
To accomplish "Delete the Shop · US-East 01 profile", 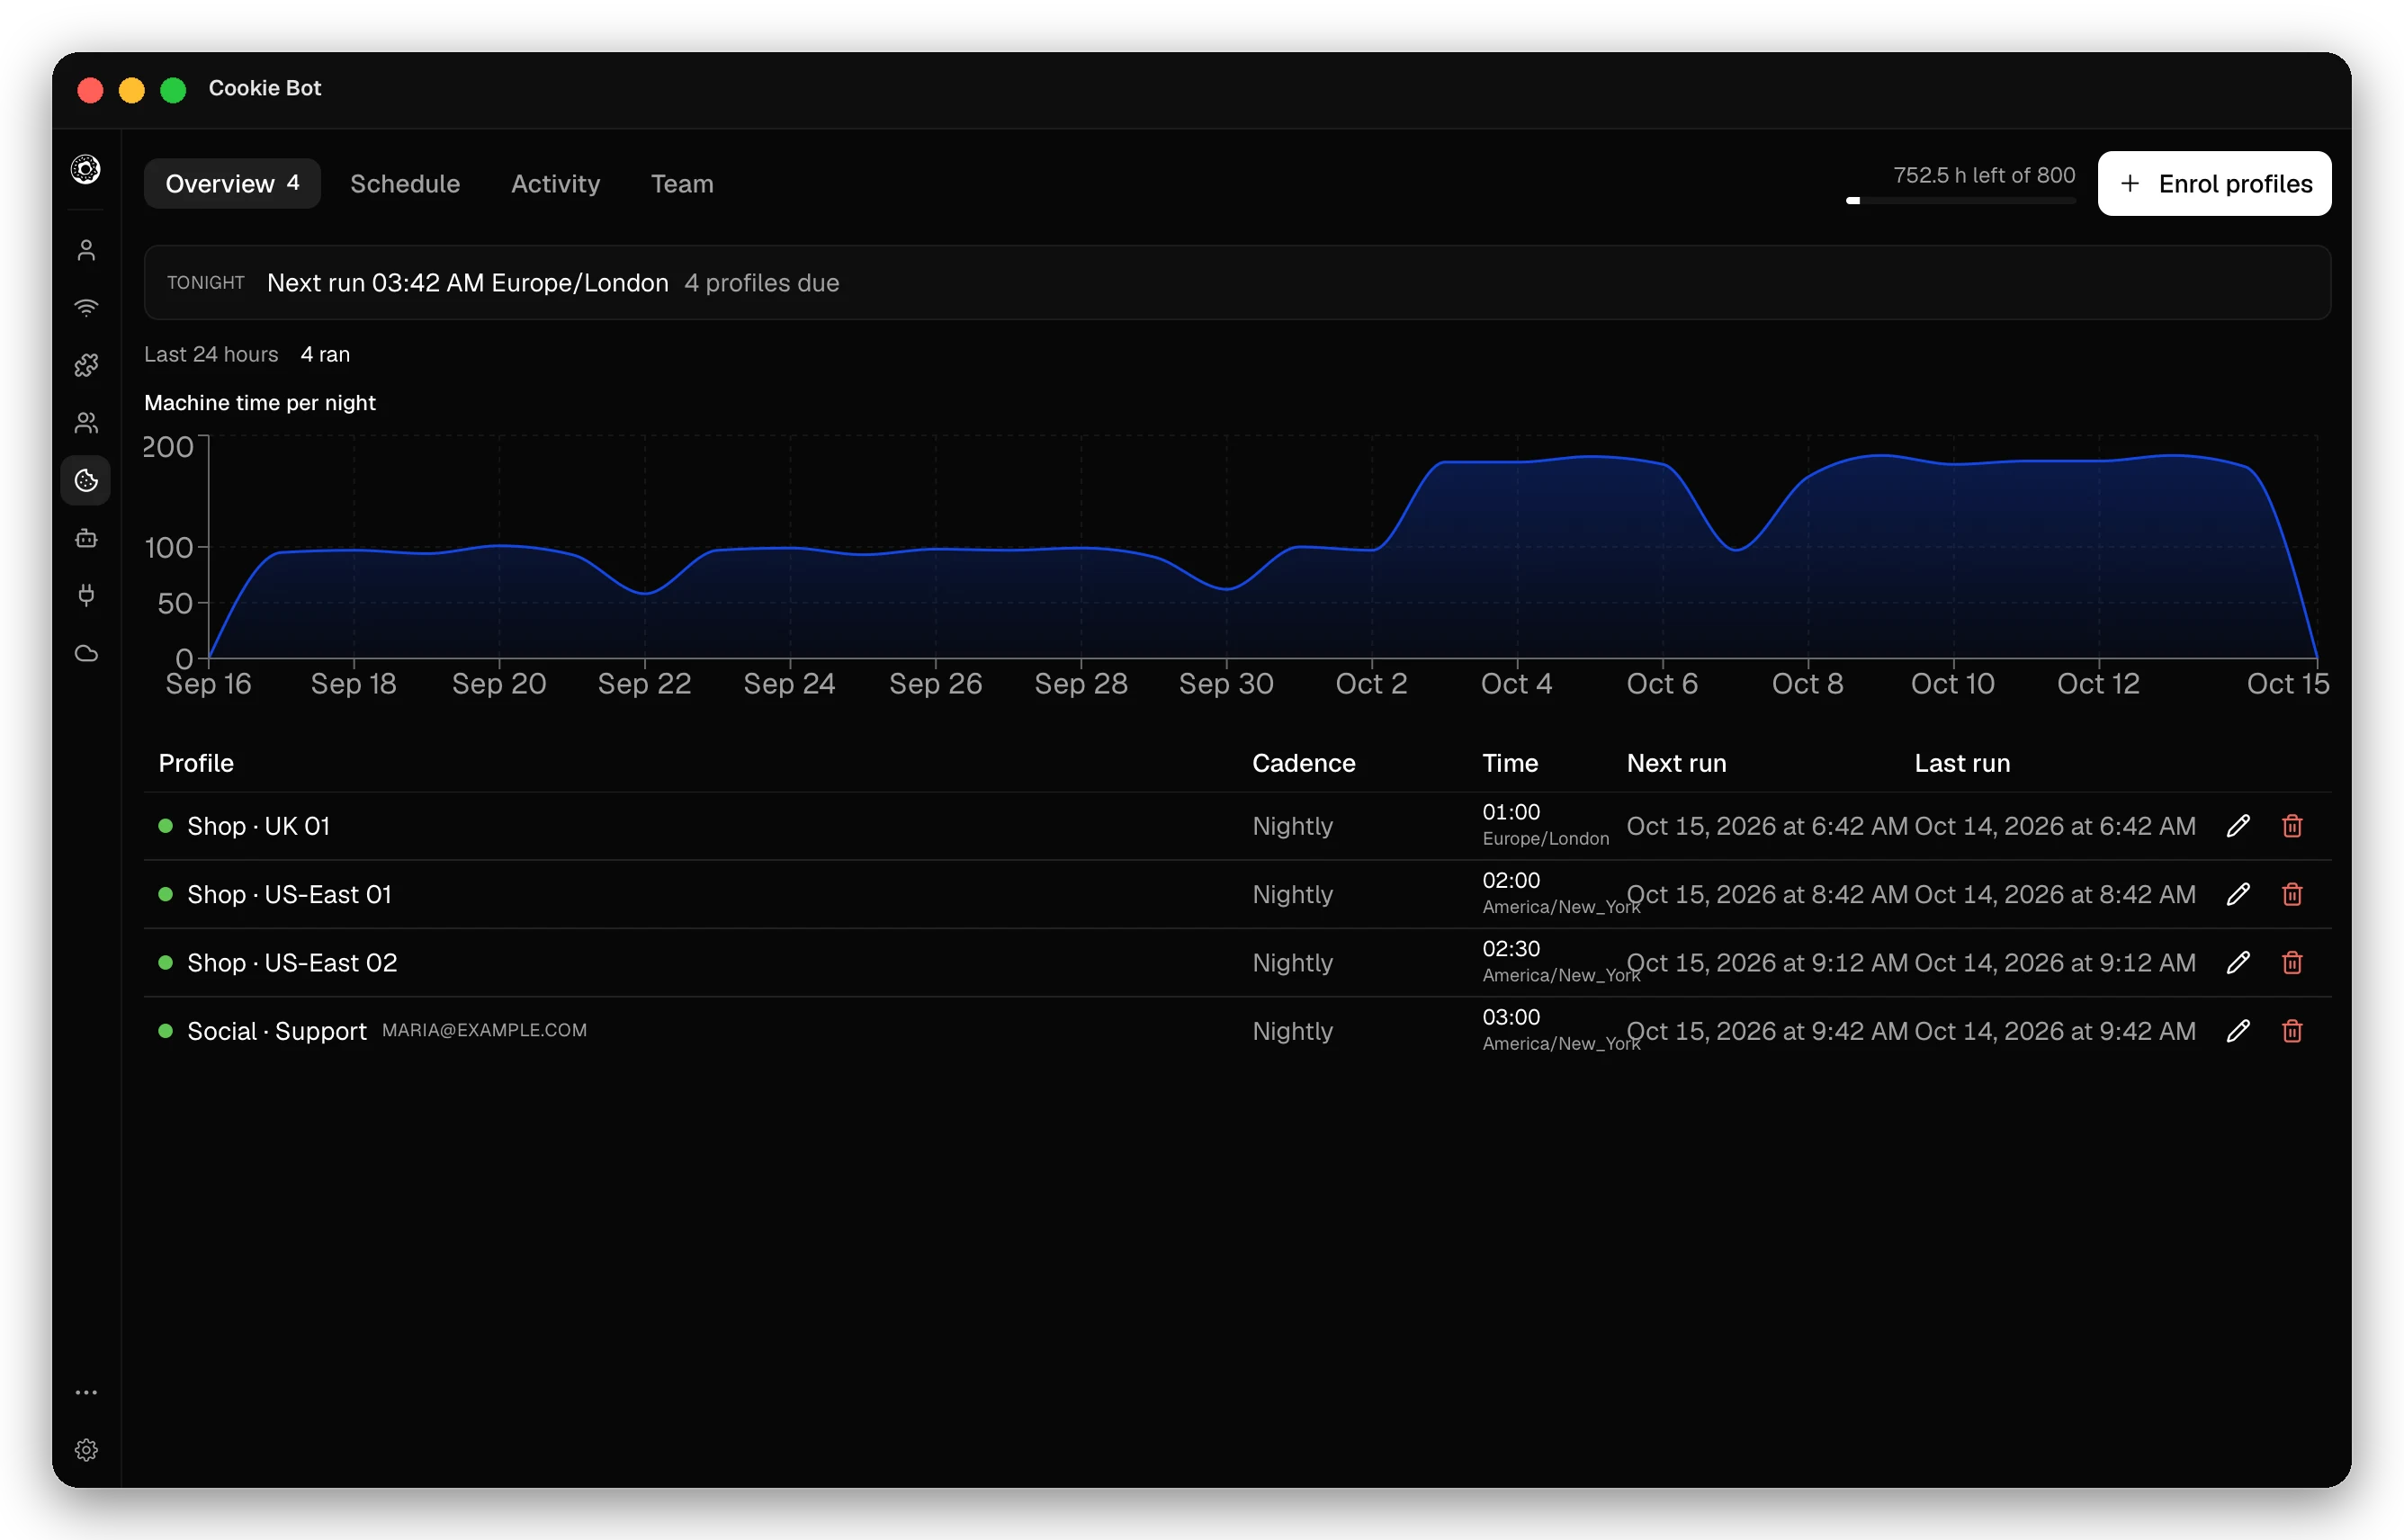I will coord(2292,894).
